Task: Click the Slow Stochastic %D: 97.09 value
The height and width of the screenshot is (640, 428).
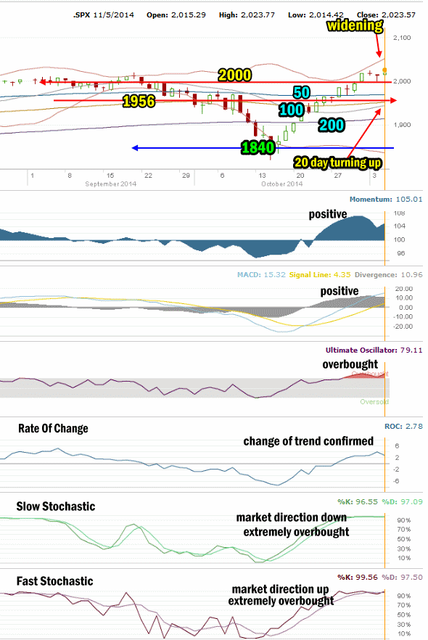Action: [x=403, y=502]
